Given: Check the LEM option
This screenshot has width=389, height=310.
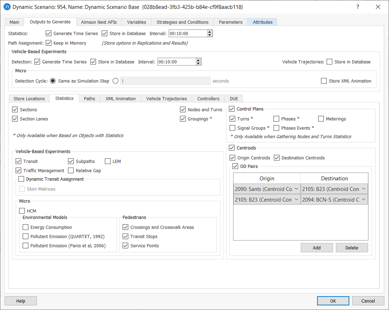Looking at the screenshot, I should (108, 162).
